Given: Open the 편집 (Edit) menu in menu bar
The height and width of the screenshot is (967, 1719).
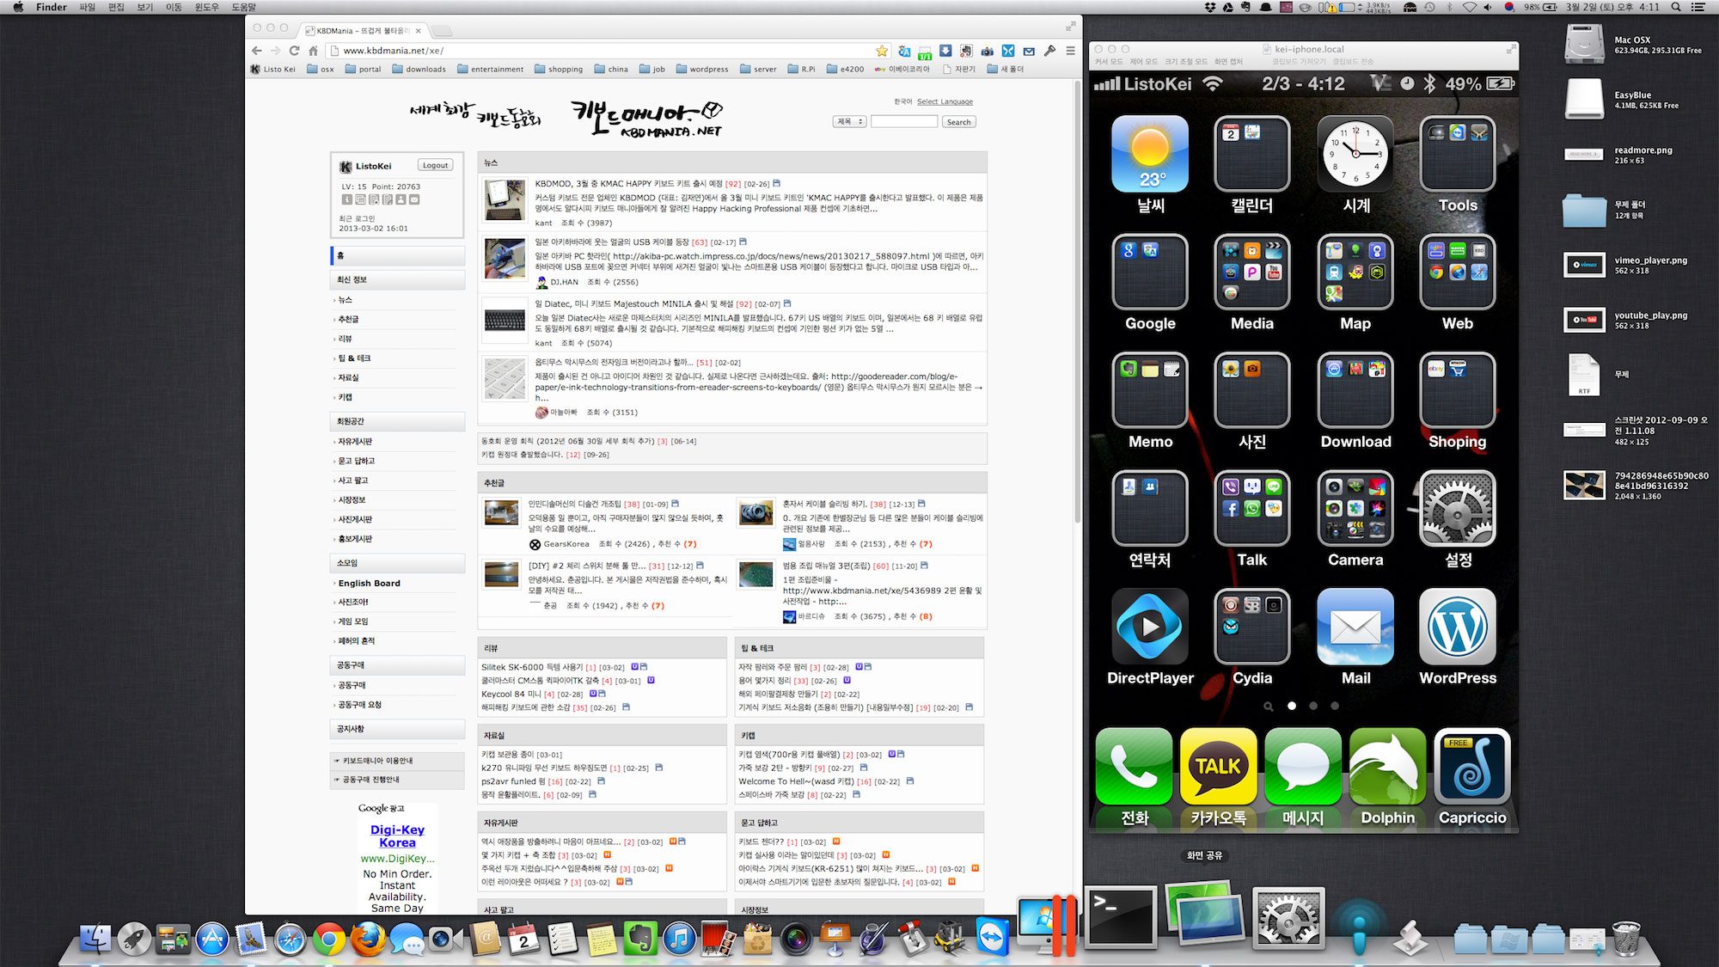Looking at the screenshot, I should pos(116,7).
